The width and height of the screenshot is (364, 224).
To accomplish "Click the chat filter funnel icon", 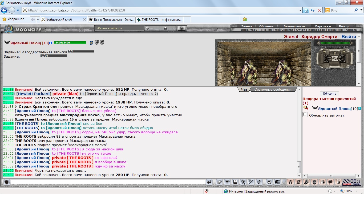I will [x=227, y=182].
